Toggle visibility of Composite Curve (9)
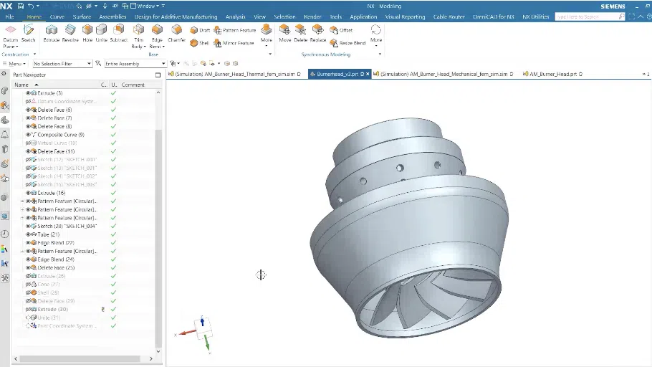The width and height of the screenshot is (652, 367). pos(28,135)
